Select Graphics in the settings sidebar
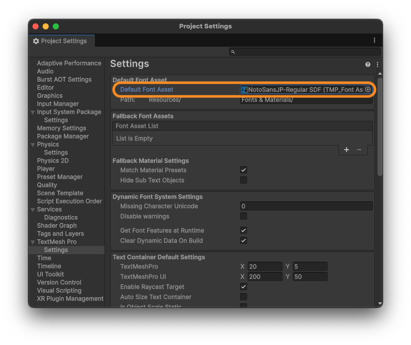Screen dimensions: 411x345 (49, 95)
